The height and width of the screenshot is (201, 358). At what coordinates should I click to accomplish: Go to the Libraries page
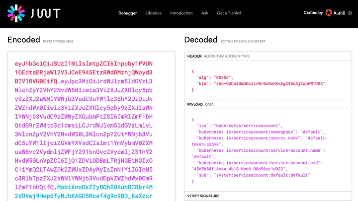(x=153, y=13)
